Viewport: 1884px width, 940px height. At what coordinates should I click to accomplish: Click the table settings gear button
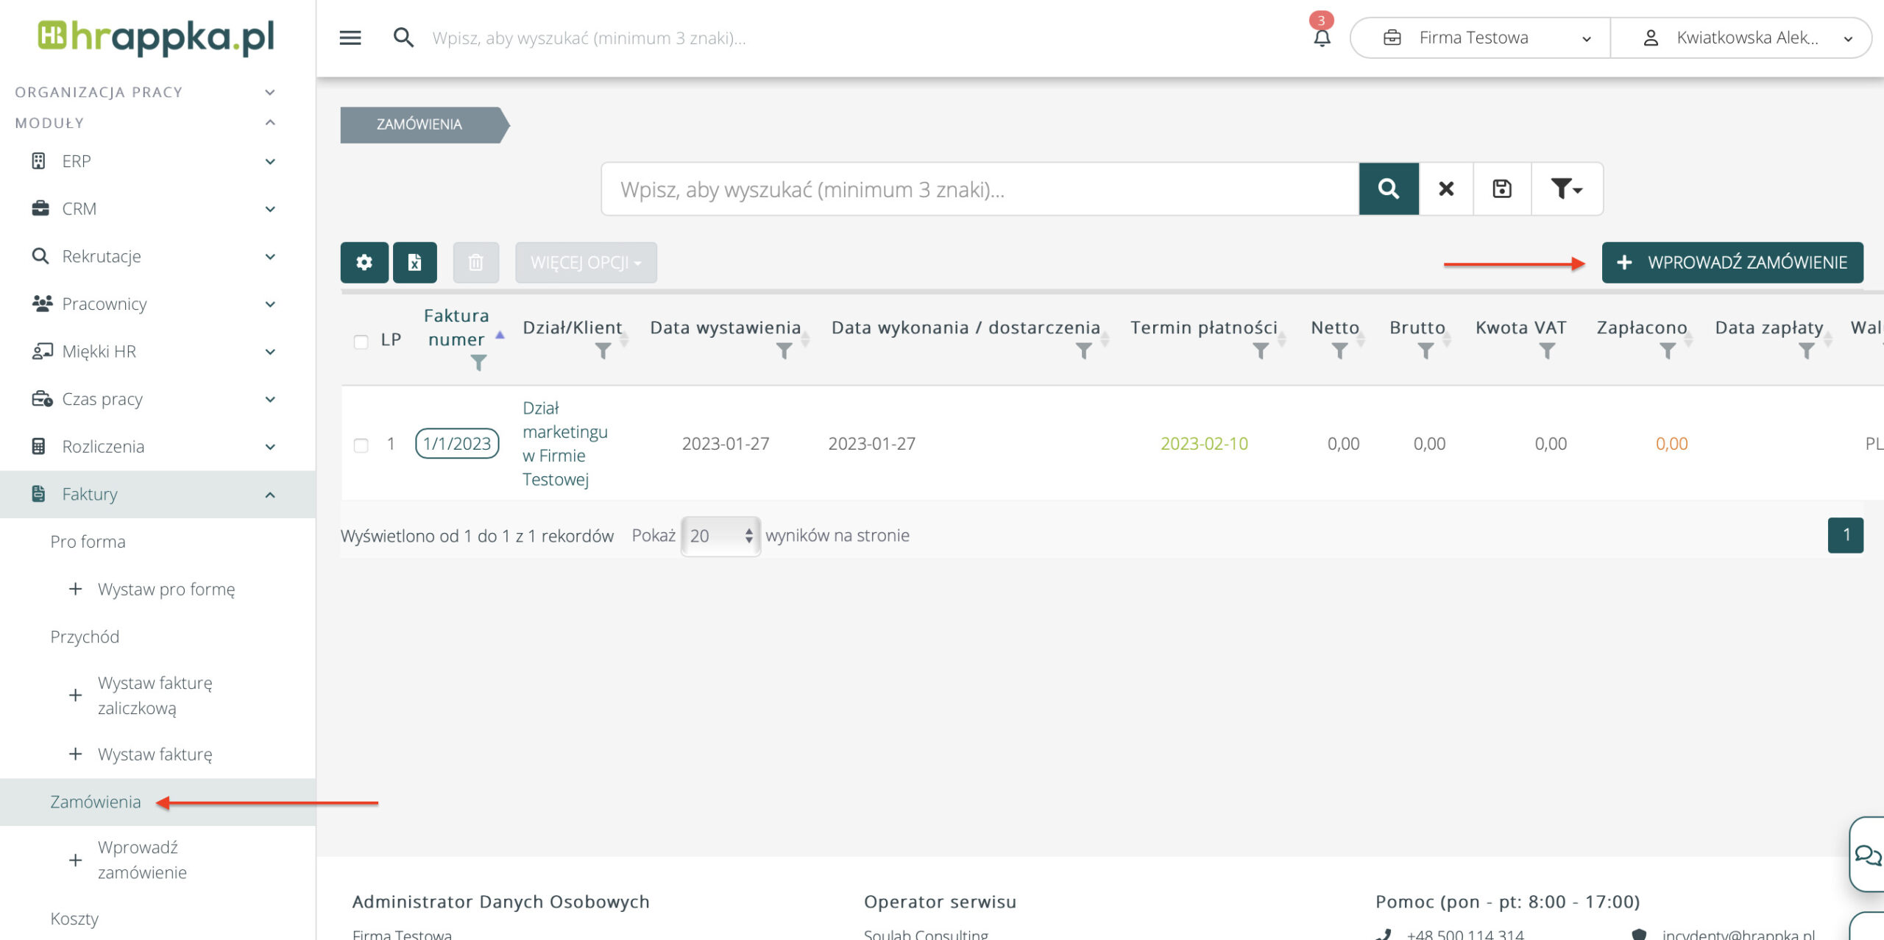point(364,262)
